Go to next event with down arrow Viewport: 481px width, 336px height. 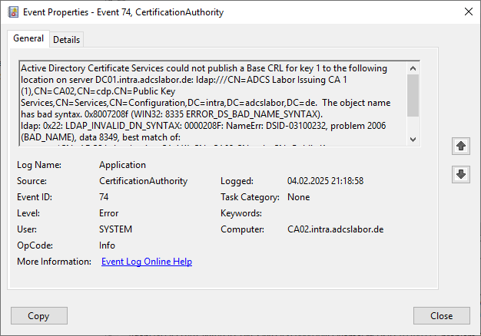[x=461, y=175]
